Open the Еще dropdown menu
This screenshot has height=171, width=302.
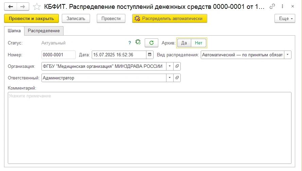[285, 18]
